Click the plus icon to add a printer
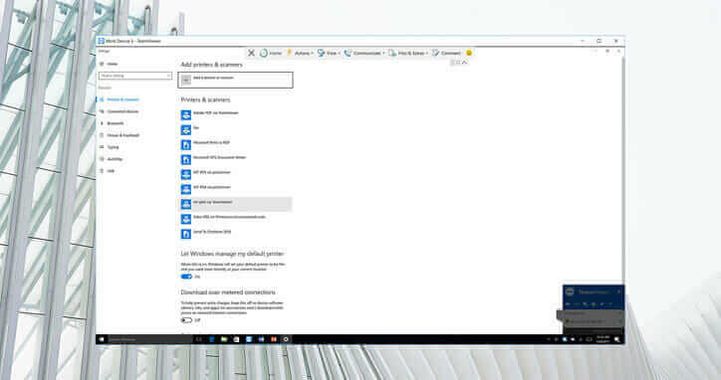 186,81
